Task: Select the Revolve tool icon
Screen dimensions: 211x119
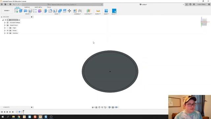Action: pyautogui.click(x=25, y=11)
